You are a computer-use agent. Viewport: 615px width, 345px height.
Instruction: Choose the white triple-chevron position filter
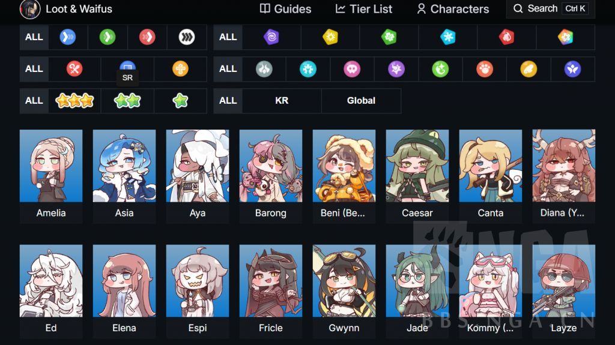pos(187,37)
